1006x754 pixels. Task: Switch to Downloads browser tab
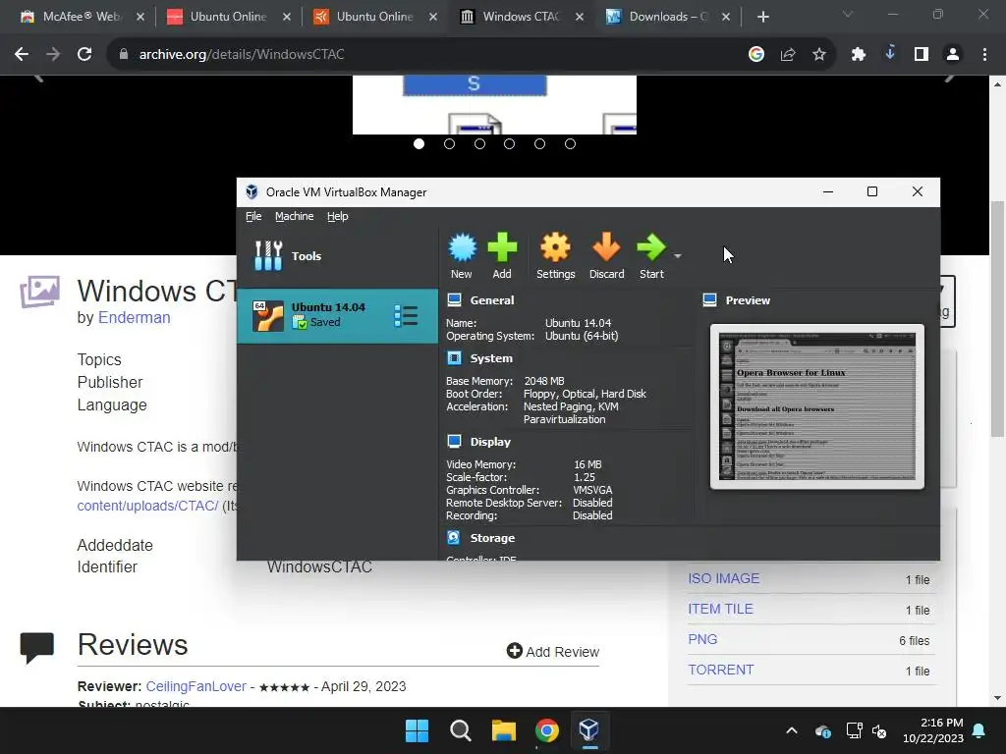point(668,17)
